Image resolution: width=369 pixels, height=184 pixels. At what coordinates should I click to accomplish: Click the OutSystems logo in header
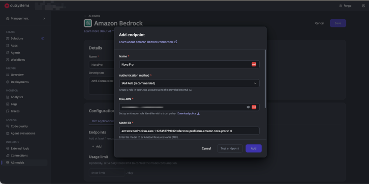[x=17, y=5]
